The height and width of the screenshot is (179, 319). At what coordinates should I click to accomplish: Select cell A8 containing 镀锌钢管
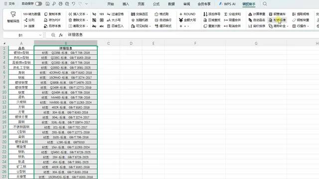[21, 83]
